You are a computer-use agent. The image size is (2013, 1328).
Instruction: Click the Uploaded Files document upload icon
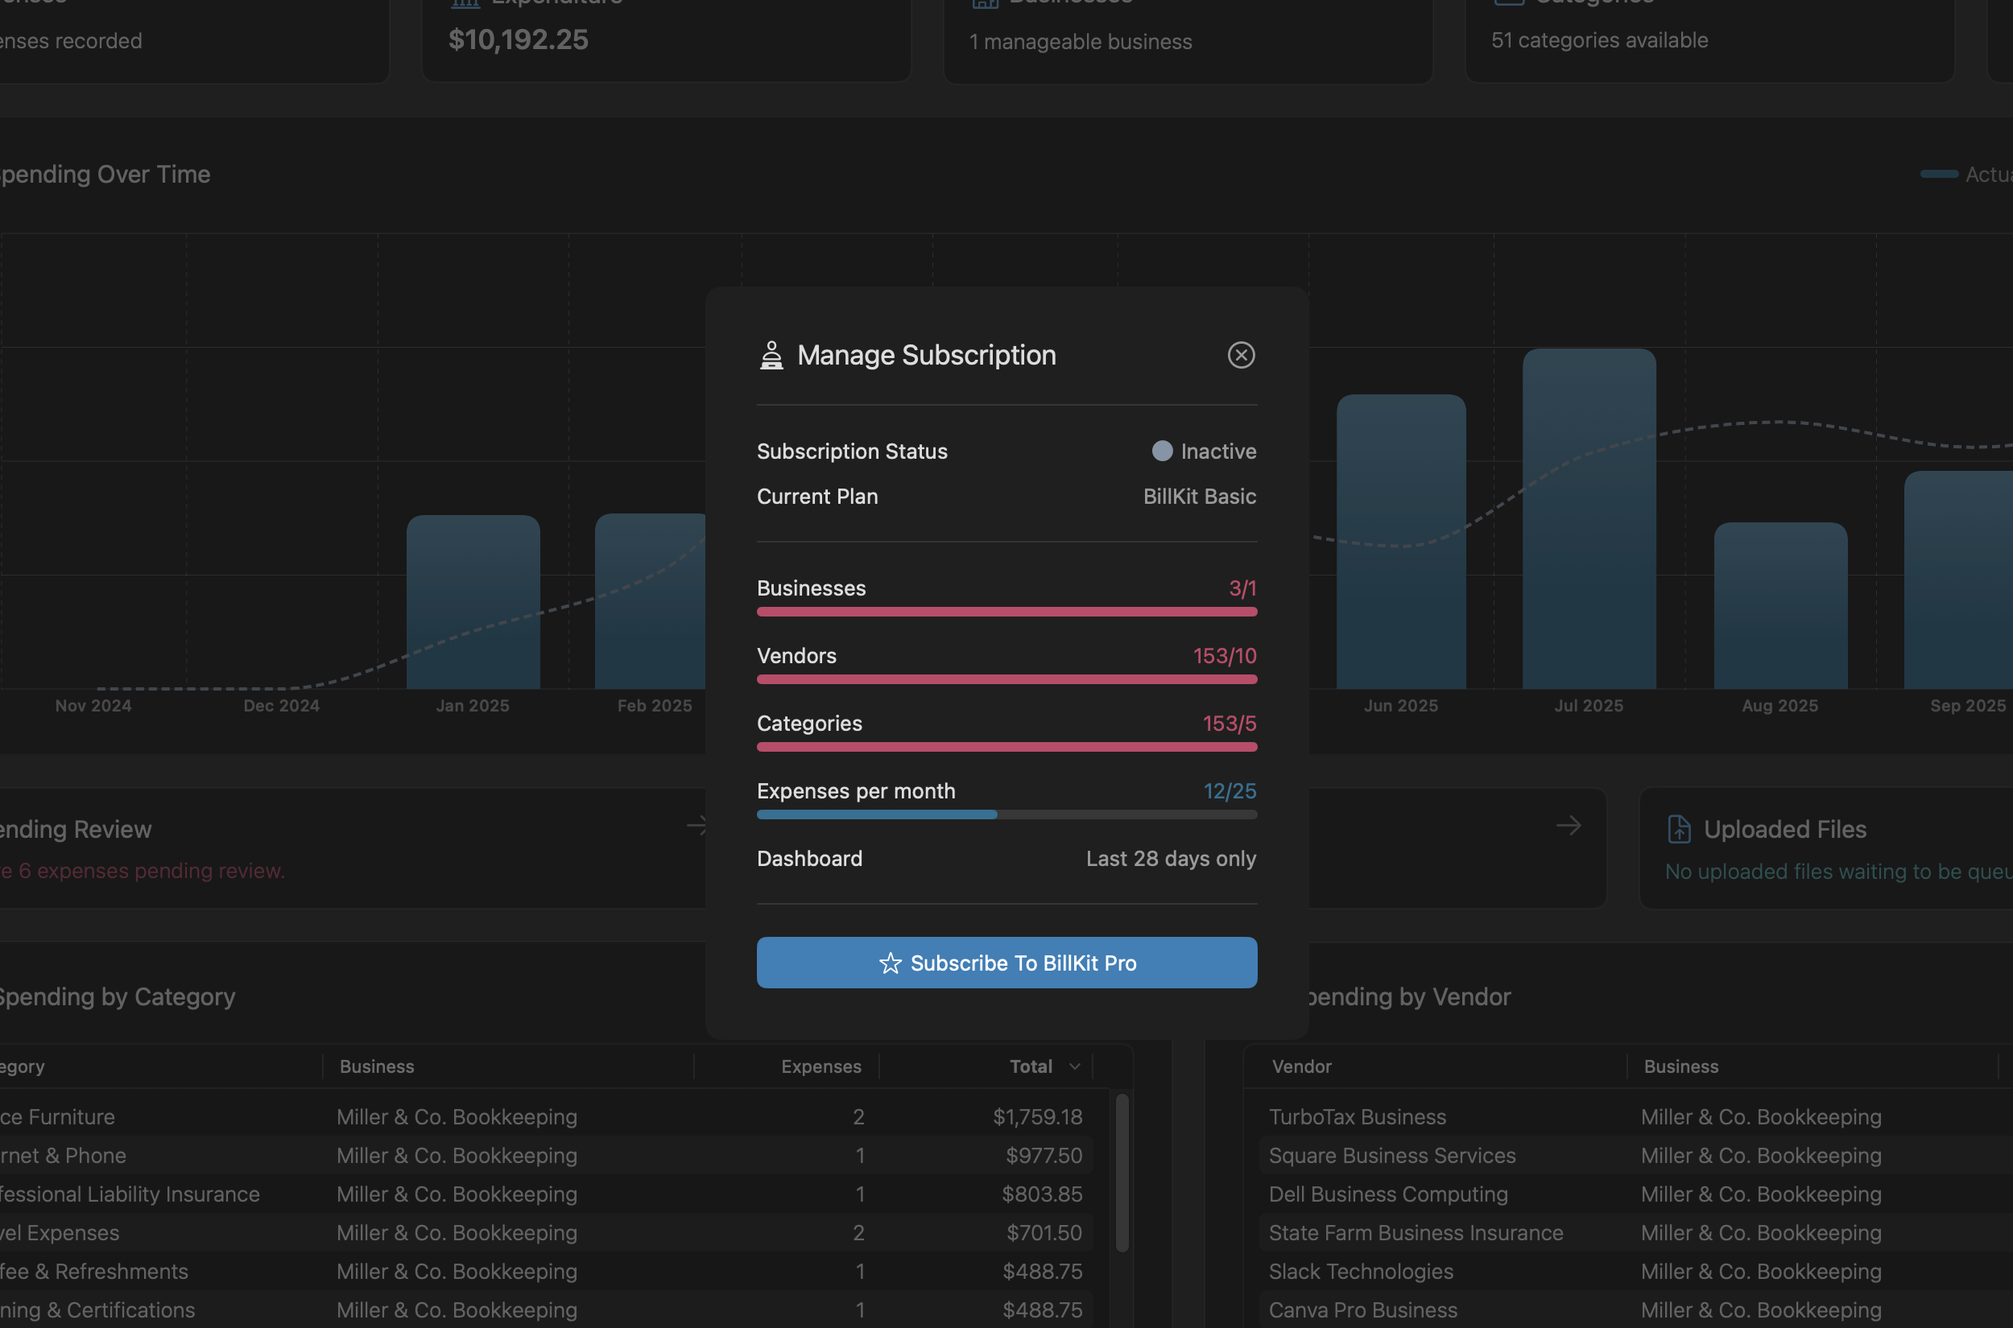coord(1678,828)
